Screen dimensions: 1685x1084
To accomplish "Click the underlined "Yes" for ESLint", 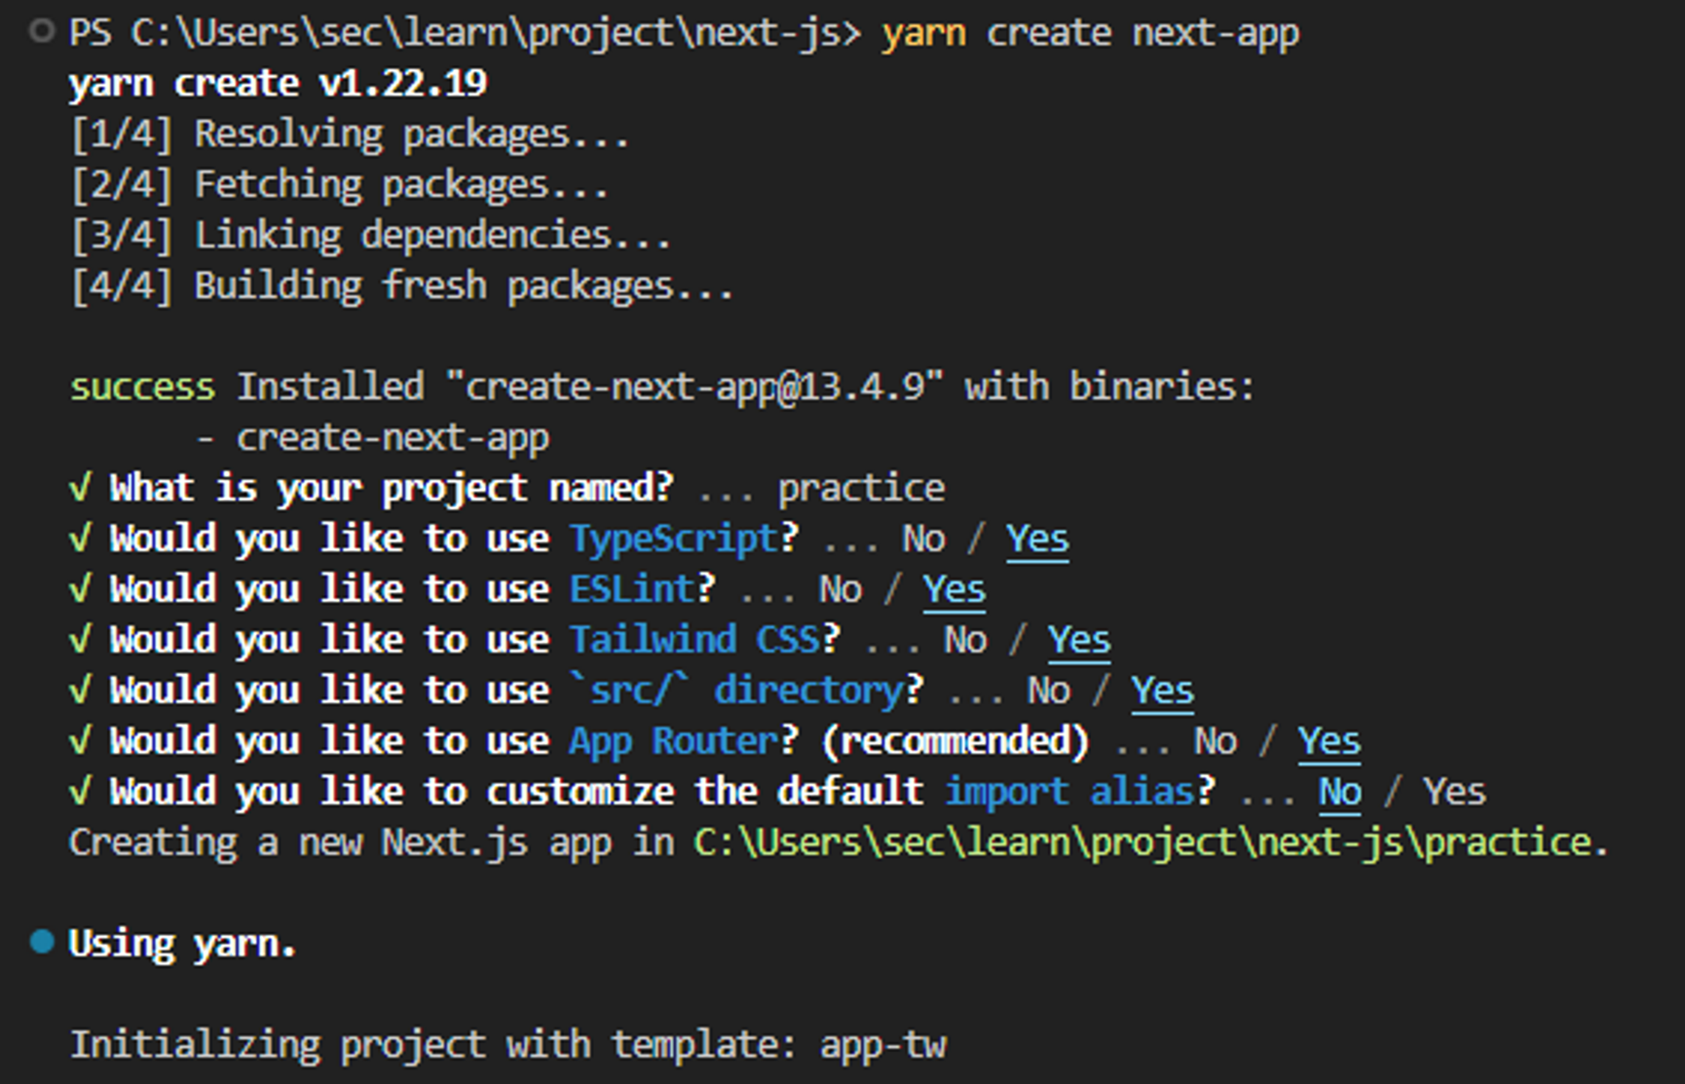I will pyautogui.click(x=954, y=588).
